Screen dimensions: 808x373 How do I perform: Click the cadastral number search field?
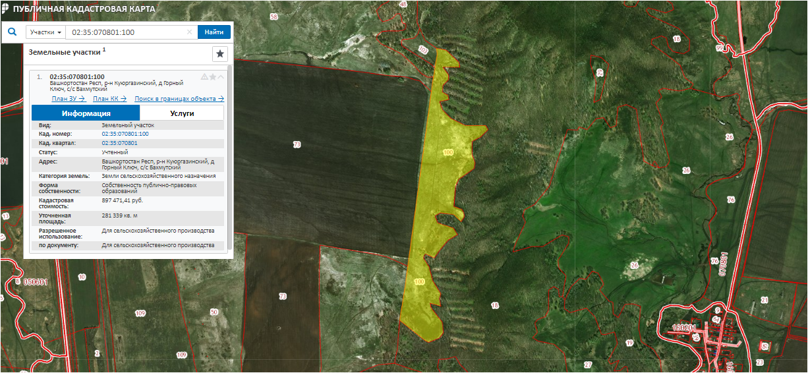[x=125, y=32]
